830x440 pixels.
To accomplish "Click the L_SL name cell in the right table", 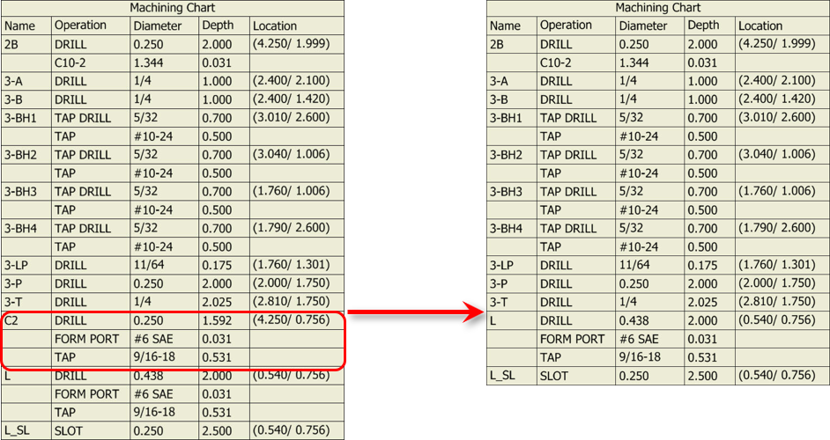I will coord(506,376).
